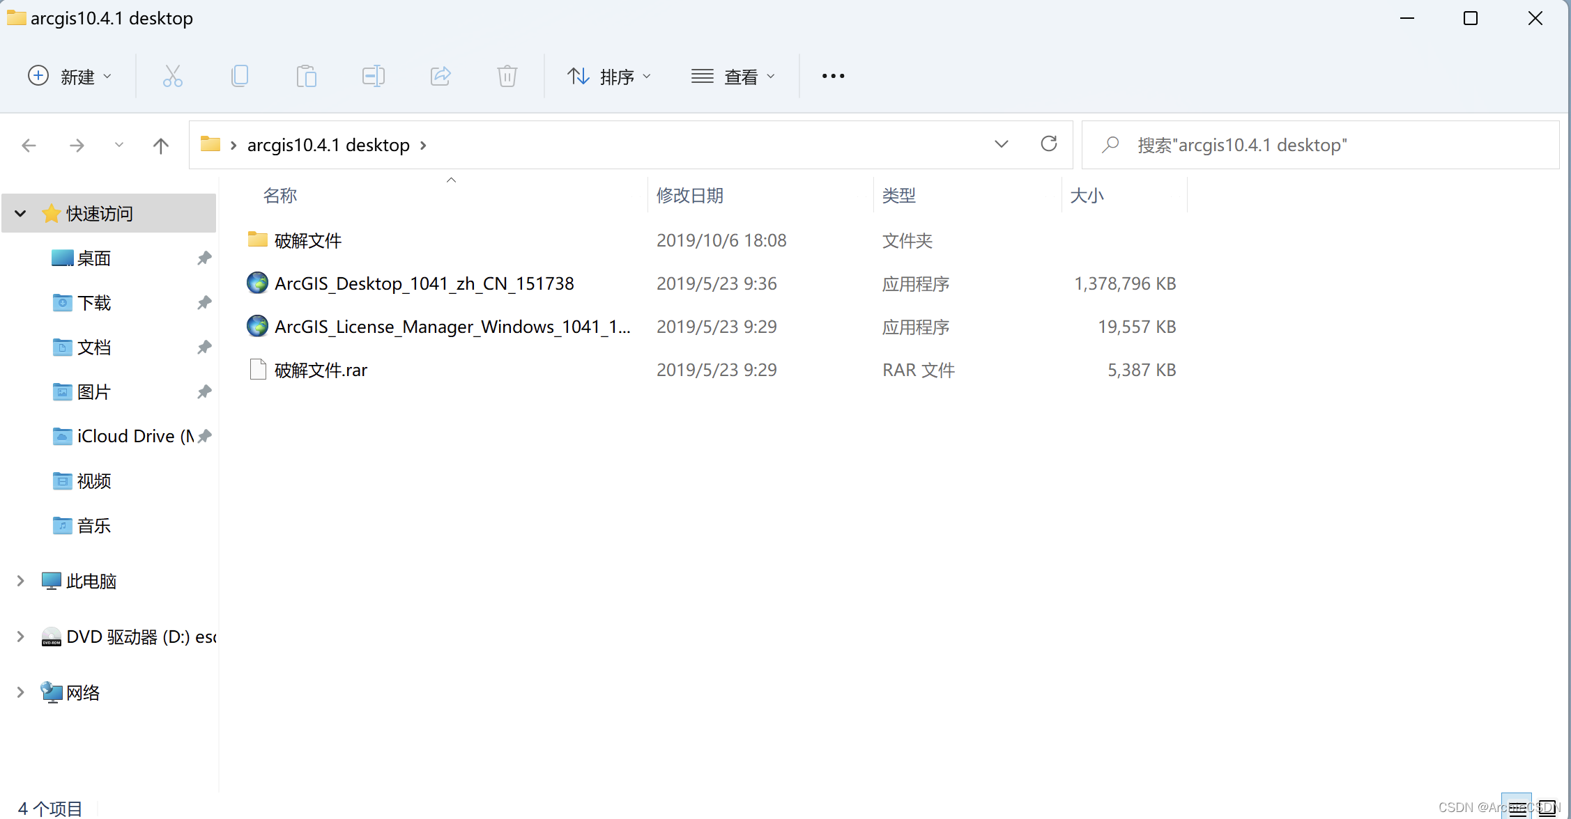This screenshot has height=819, width=1571.
Task: Open iCloud Drive in quick access
Action: 125,436
